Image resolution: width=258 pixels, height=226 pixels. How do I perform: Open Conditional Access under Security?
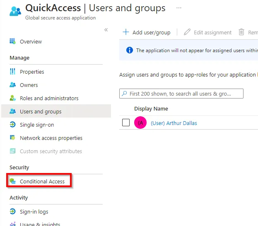42,181
